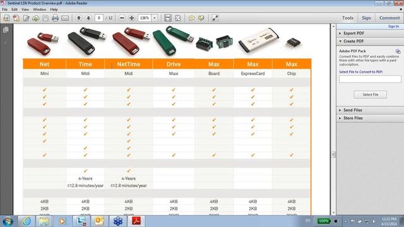Click the vertical scrollbar down arrow
Viewport: 404px width, 227px height.
coord(333,212)
